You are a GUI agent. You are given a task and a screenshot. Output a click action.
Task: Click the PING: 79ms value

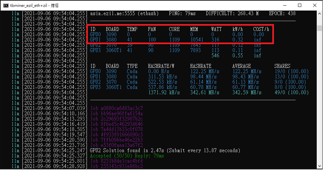[x=182, y=14]
